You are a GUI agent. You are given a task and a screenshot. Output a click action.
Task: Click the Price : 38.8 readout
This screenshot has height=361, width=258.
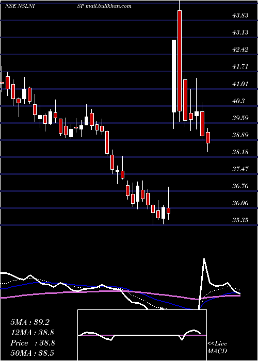point(33,343)
